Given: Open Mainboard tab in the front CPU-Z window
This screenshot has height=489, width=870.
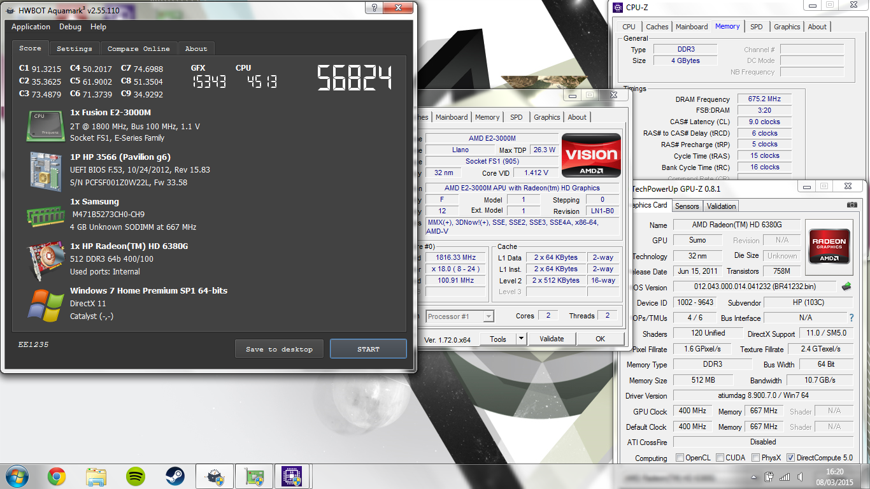Looking at the screenshot, I should pyautogui.click(x=452, y=117).
